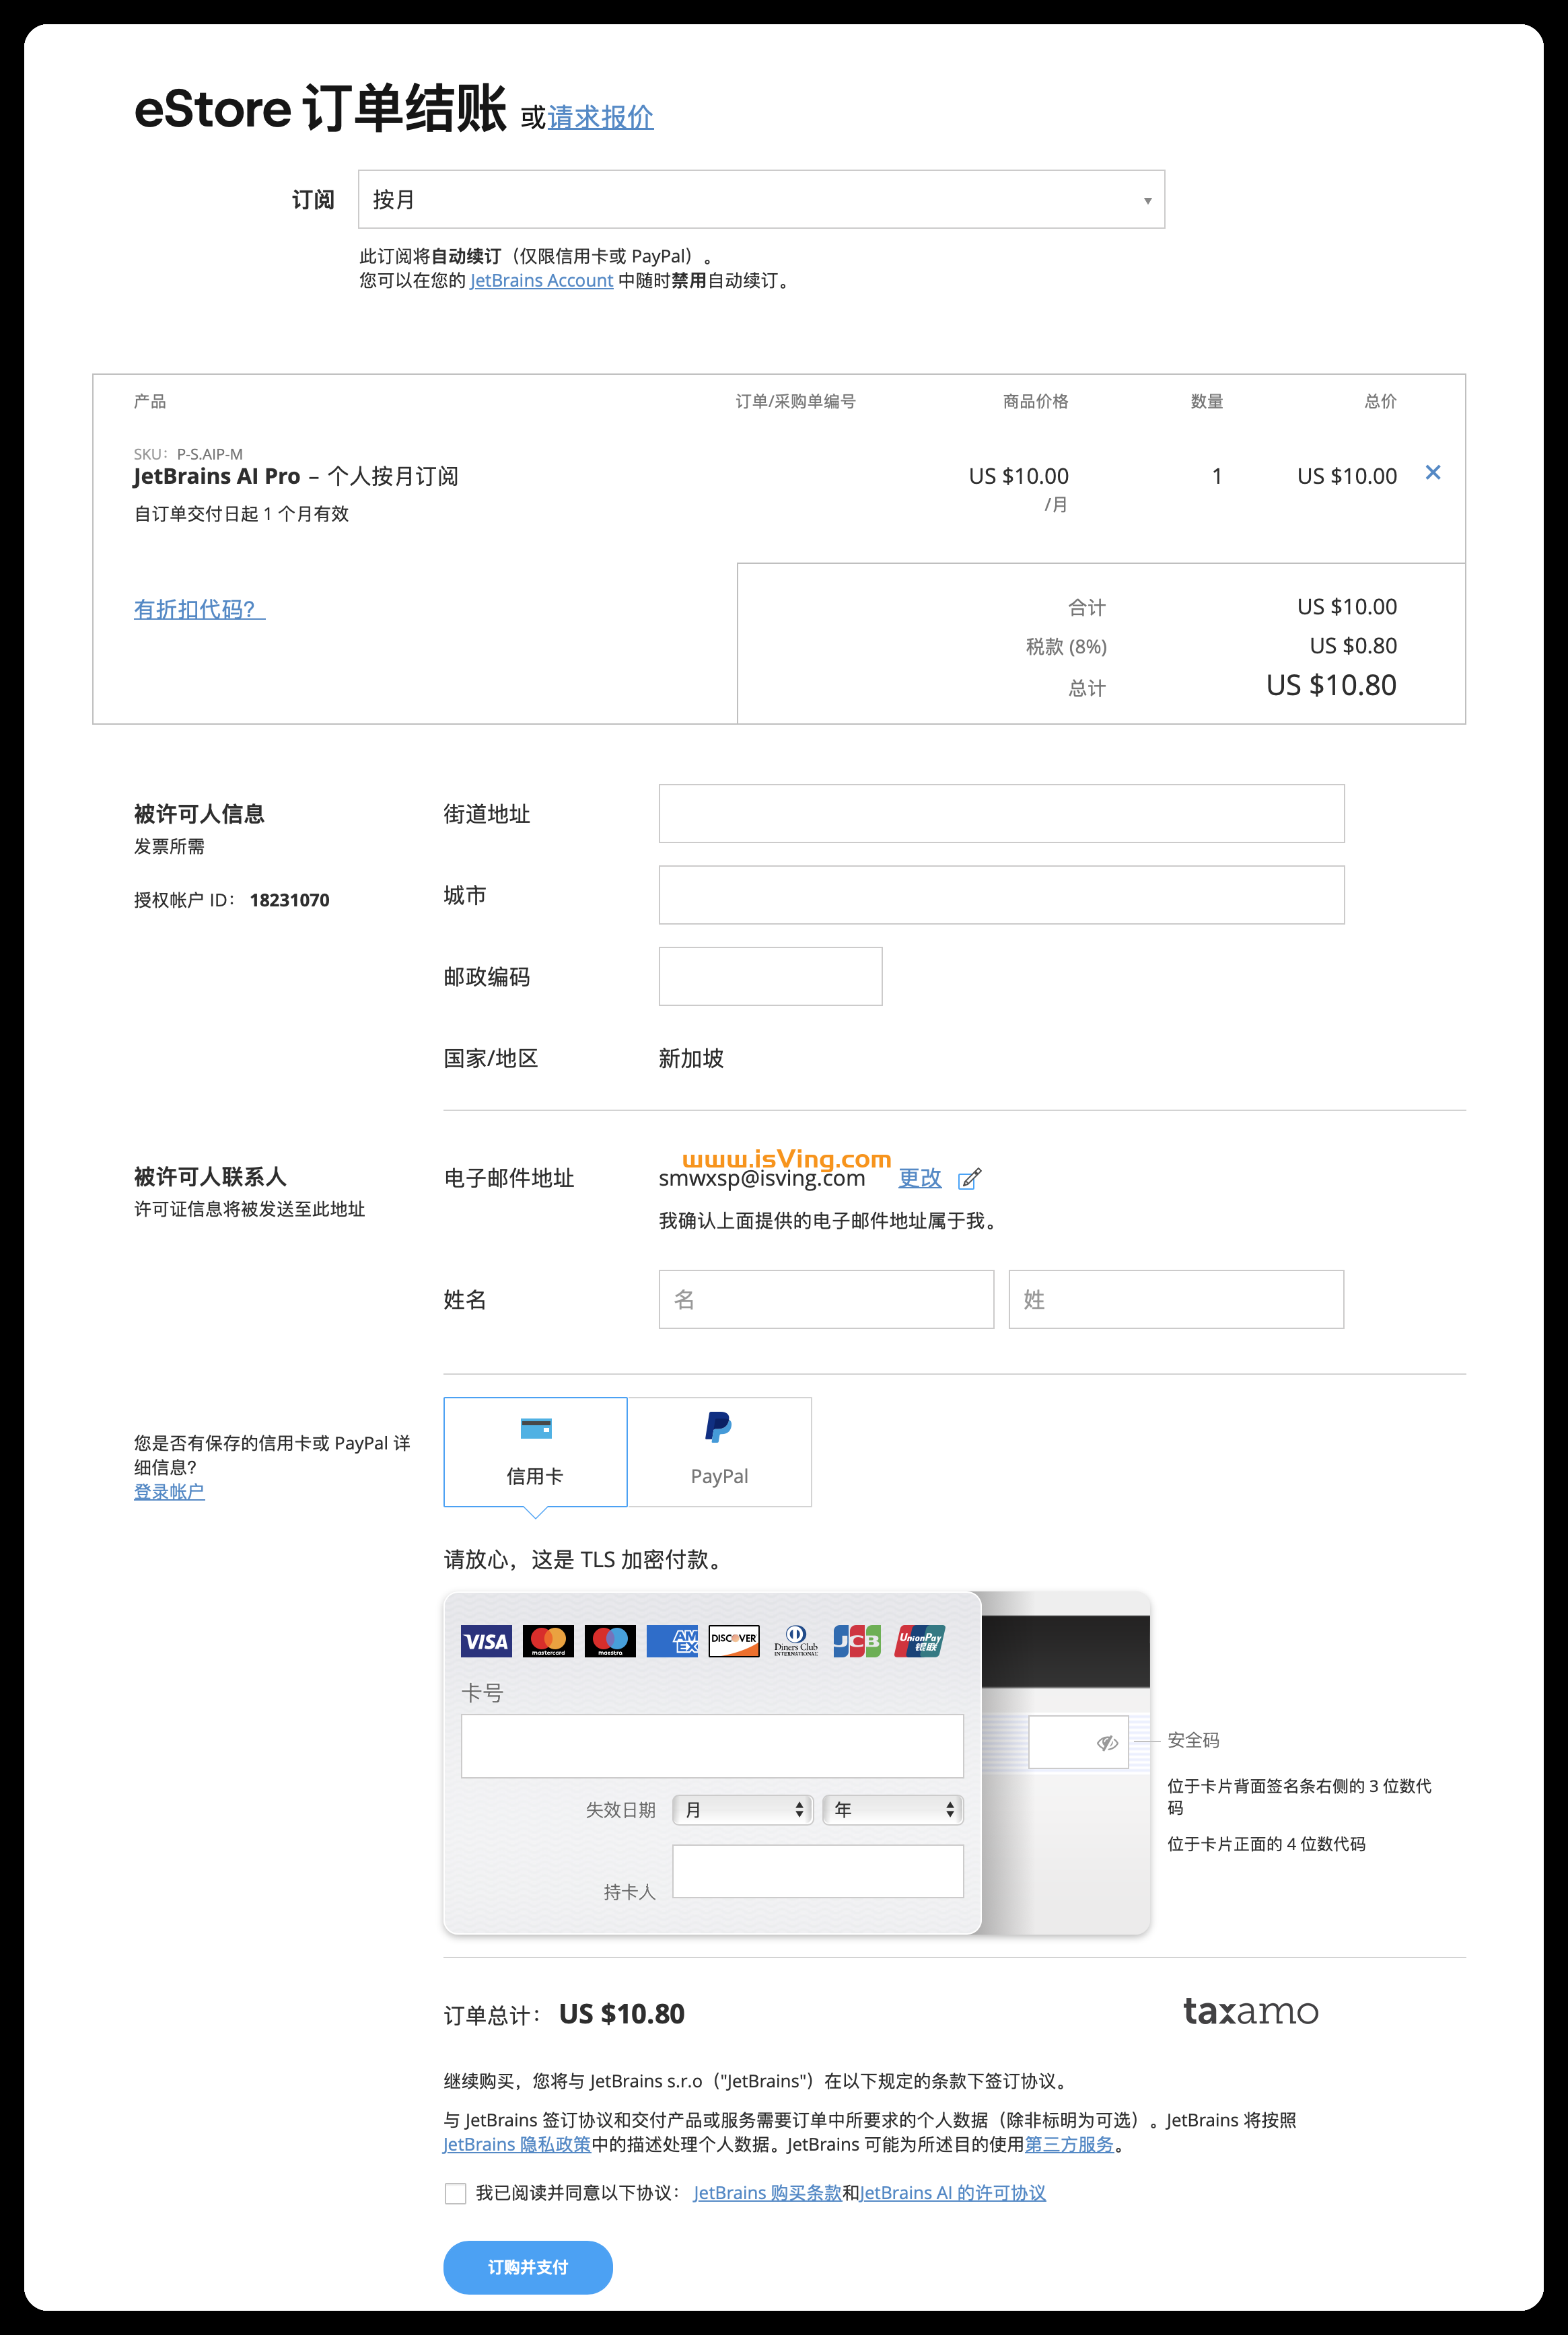Focus the 街道地址 input field
The image size is (1568, 2335).
coord(1001,813)
